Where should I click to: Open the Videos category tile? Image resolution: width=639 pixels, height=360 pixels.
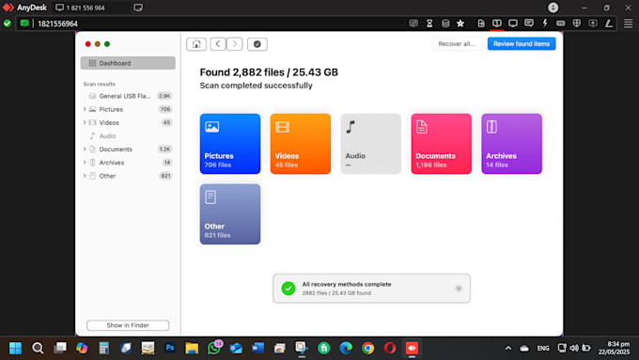click(301, 144)
